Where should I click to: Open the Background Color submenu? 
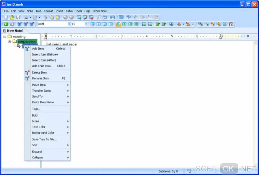[50, 133]
